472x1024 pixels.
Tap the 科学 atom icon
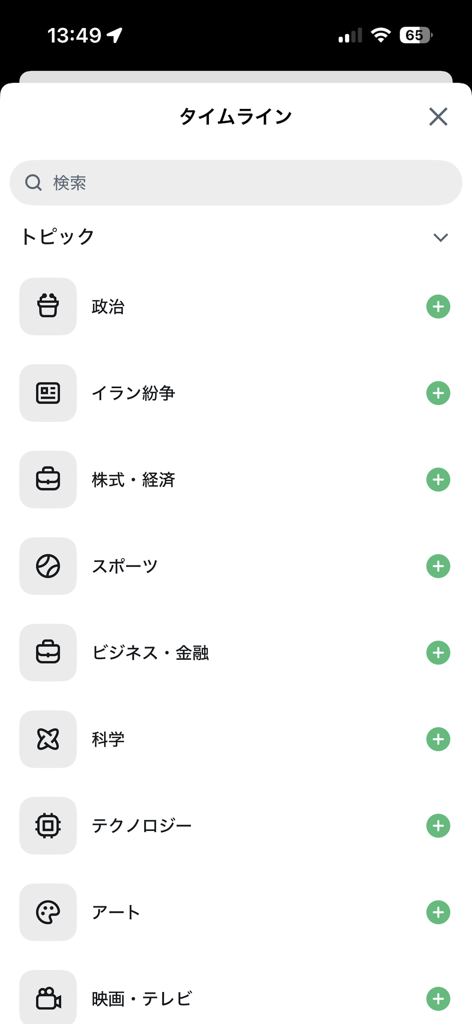pyautogui.click(x=48, y=739)
